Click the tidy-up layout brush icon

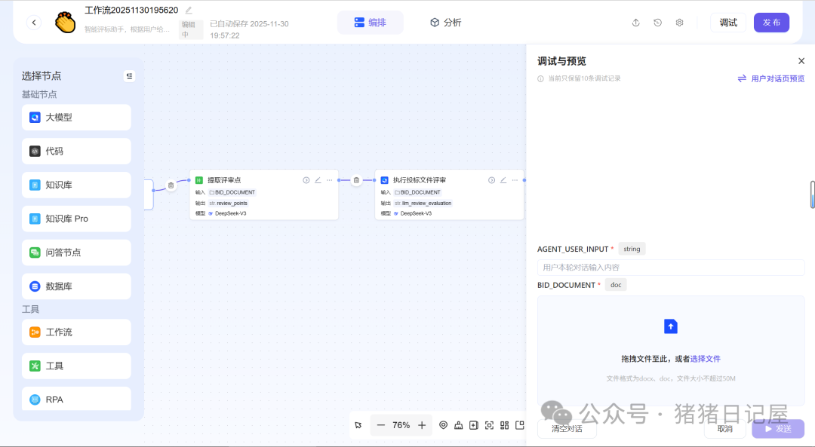pyautogui.click(x=459, y=424)
